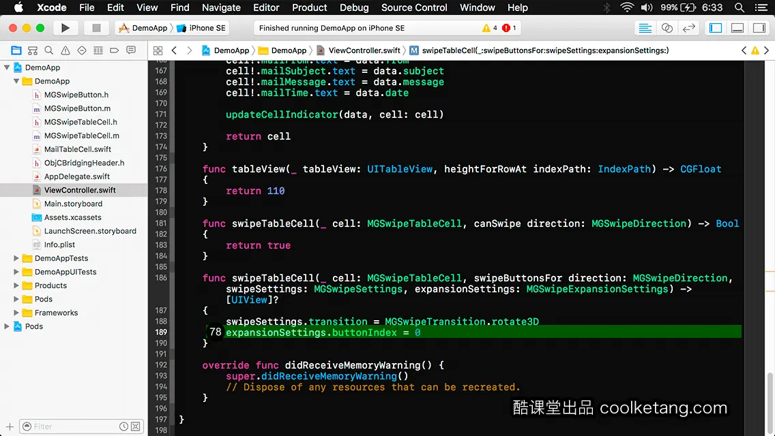
Task: Choose iPhone SE run destination
Action: [x=201, y=28]
